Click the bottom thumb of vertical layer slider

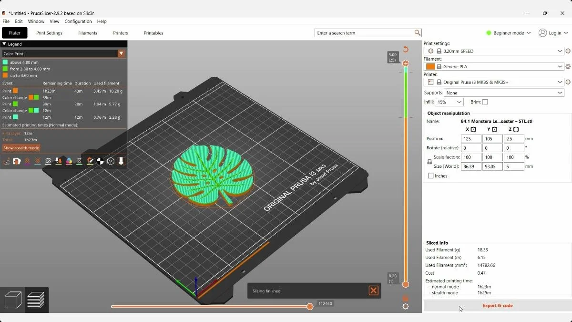coord(406,284)
